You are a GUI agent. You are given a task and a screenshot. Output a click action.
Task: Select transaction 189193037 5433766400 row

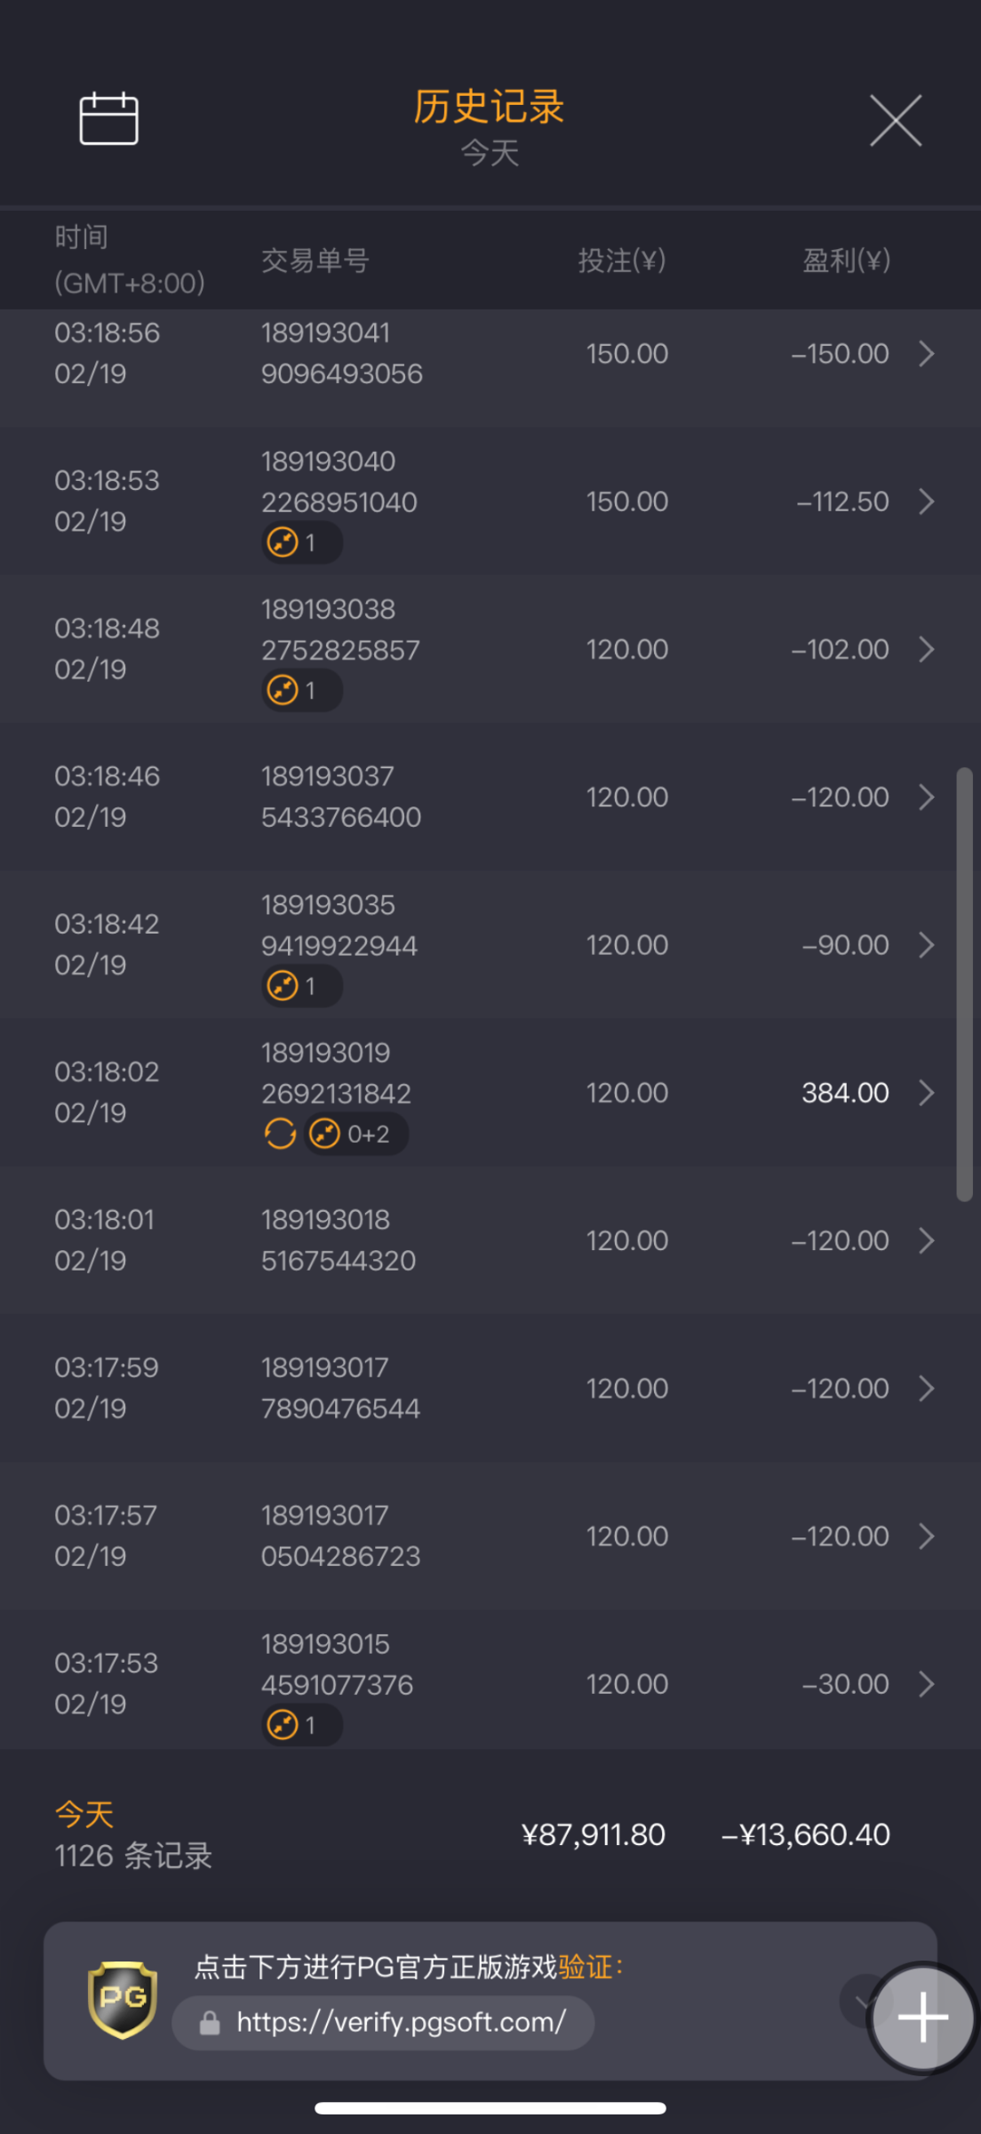(x=341, y=797)
